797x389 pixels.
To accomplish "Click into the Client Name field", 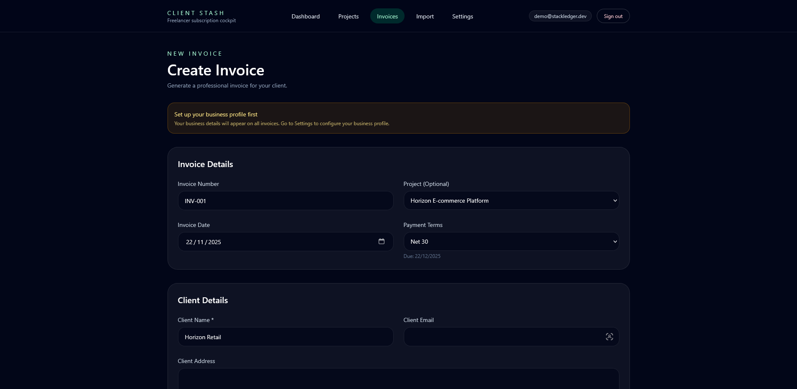I will (x=285, y=337).
